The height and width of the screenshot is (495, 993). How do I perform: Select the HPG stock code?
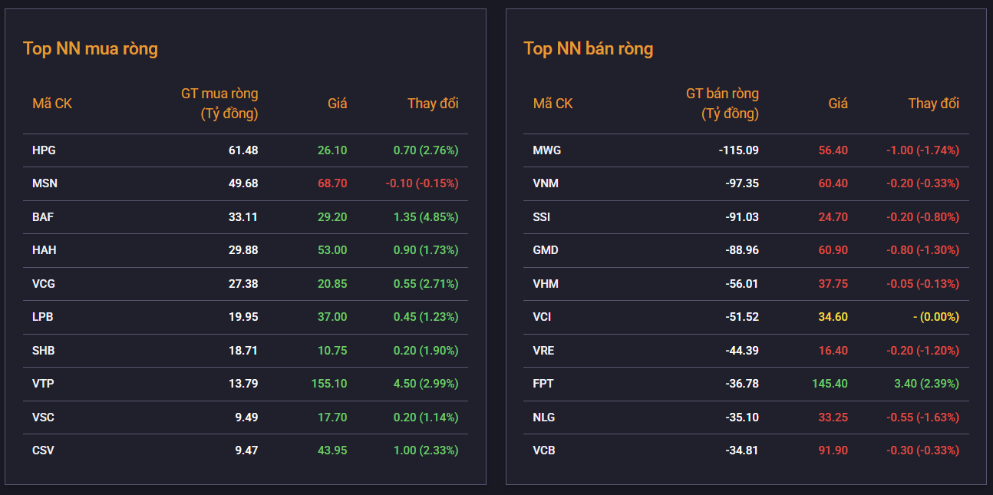click(x=44, y=150)
